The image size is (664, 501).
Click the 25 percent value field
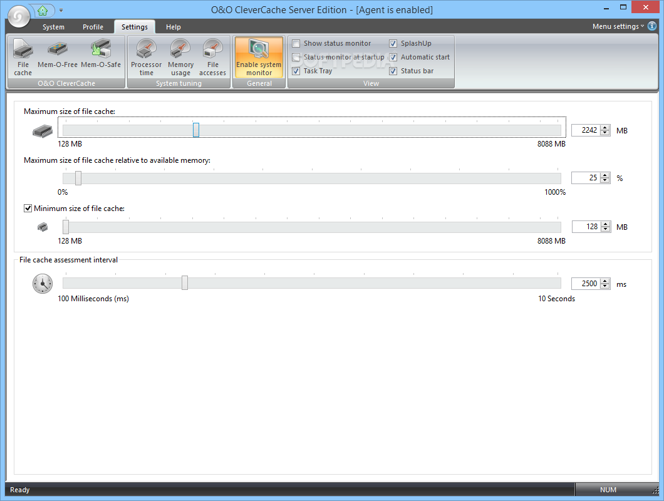click(x=586, y=178)
